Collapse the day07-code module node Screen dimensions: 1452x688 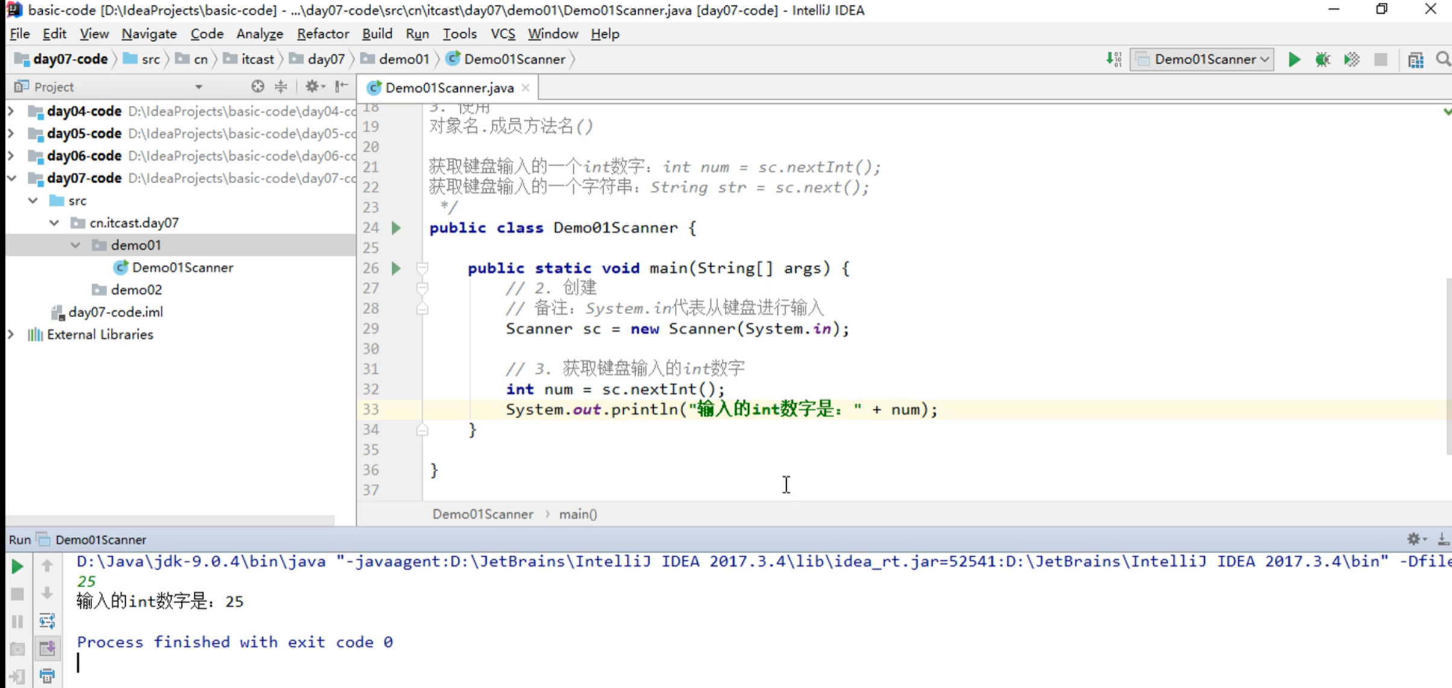tap(11, 178)
